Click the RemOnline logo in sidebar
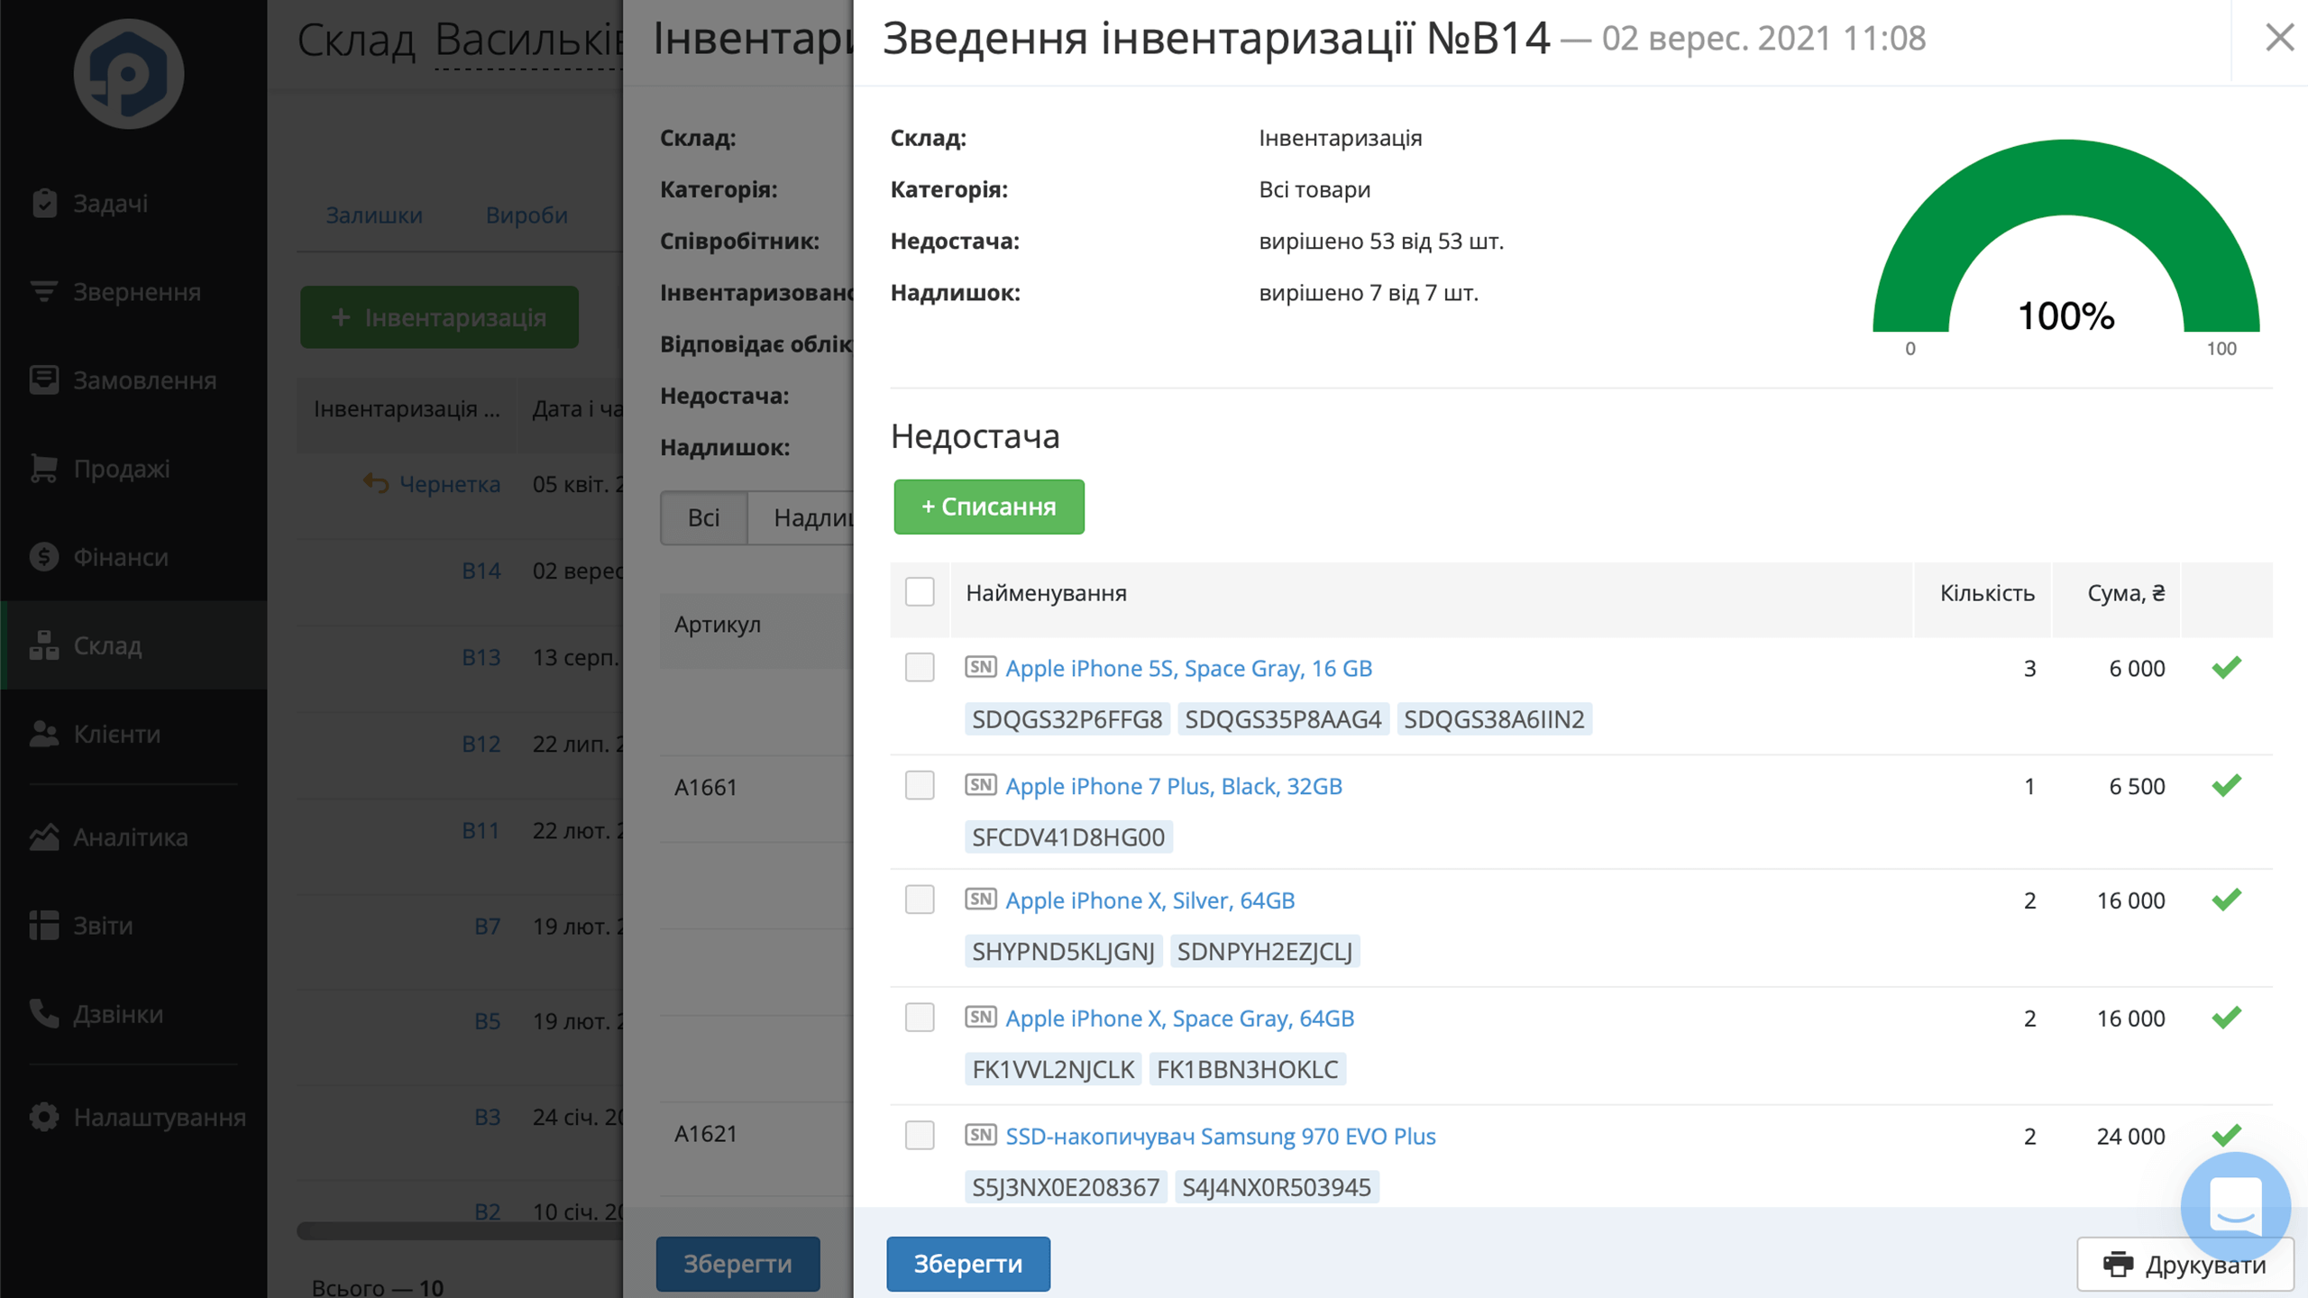 tap(129, 74)
